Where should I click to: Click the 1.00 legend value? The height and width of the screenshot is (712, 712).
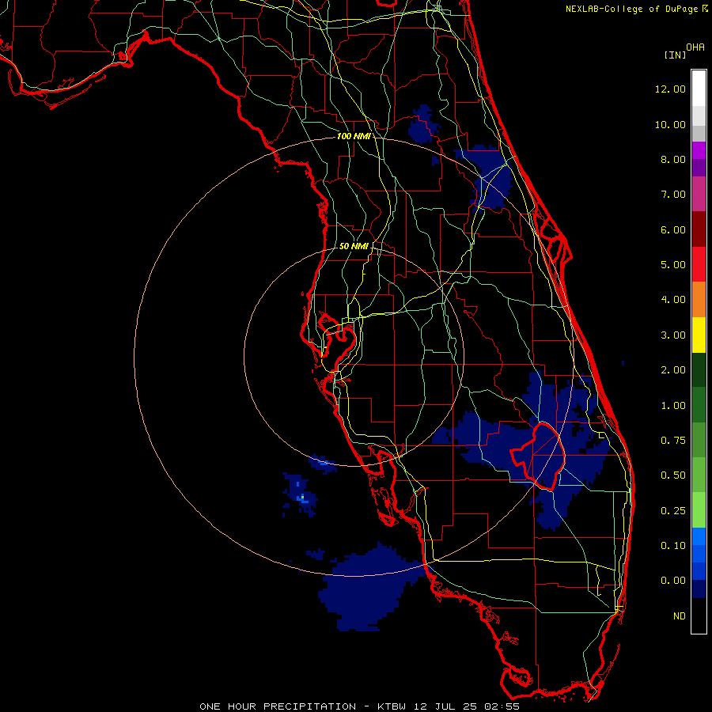pos(673,406)
